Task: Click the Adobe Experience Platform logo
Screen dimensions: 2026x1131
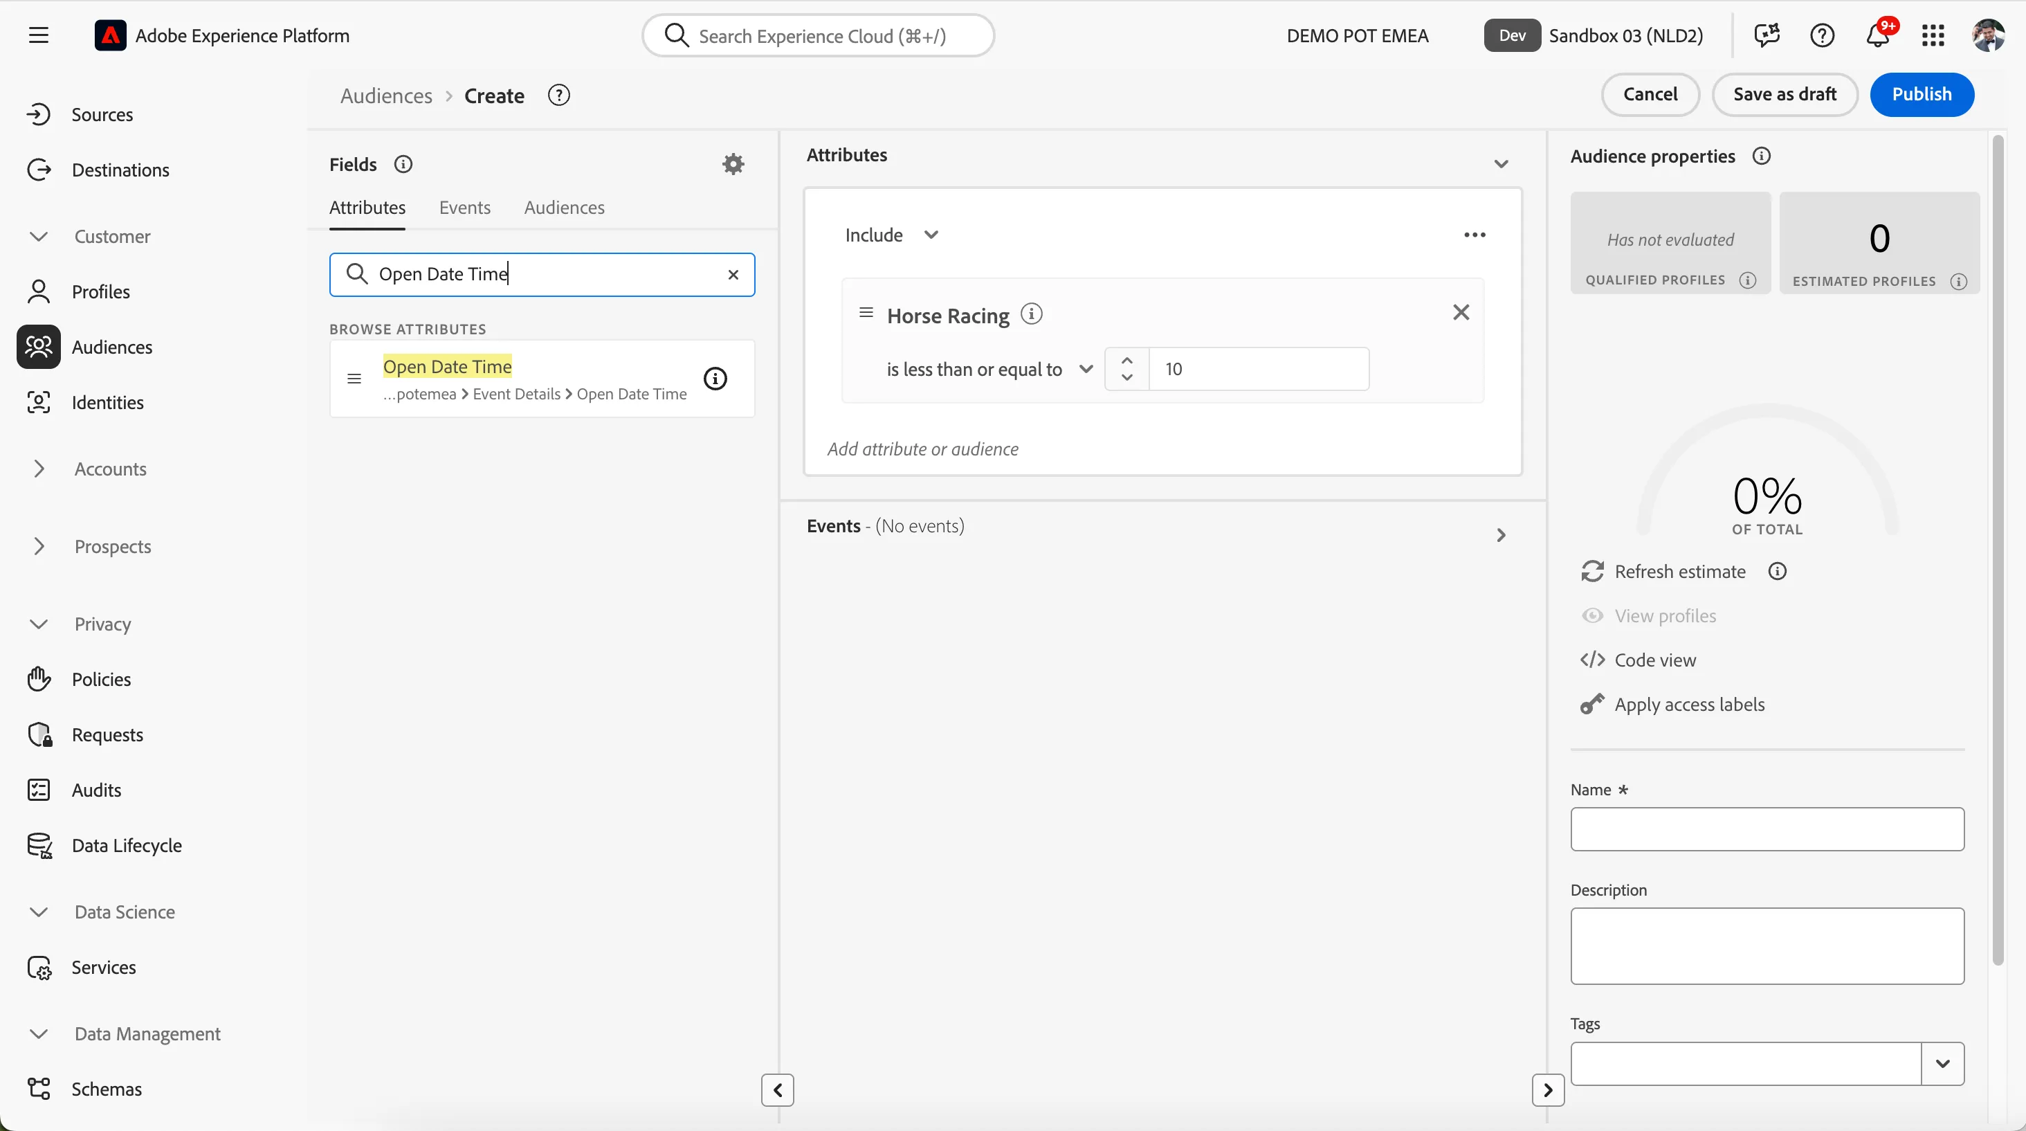Action: click(x=110, y=35)
